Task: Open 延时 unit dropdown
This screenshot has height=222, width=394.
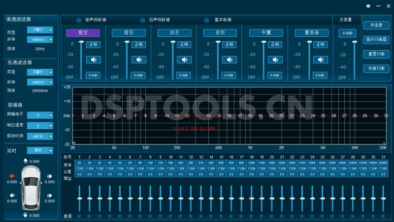Action: tap(40, 150)
